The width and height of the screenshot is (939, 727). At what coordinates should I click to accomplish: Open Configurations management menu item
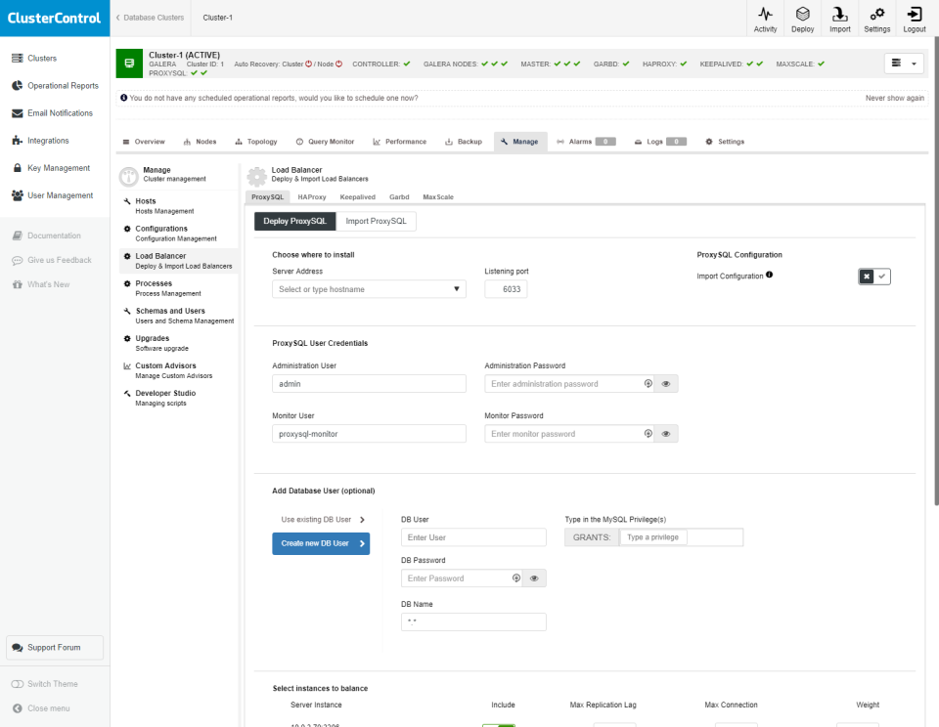[178, 234]
